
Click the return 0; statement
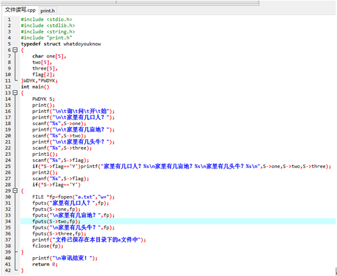pos(45,264)
